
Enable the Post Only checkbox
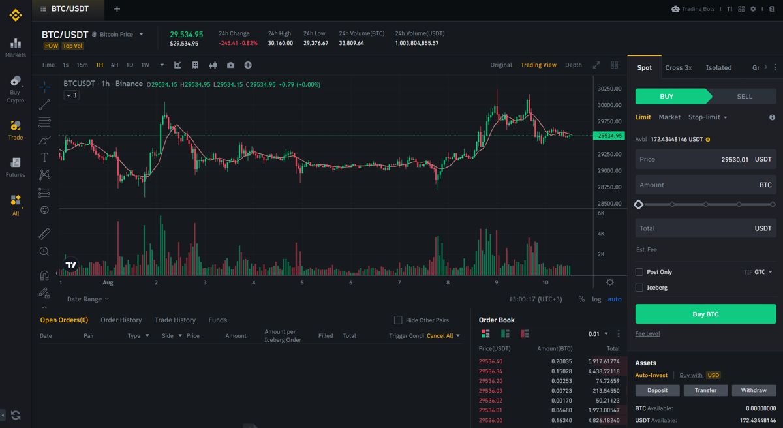[639, 272]
